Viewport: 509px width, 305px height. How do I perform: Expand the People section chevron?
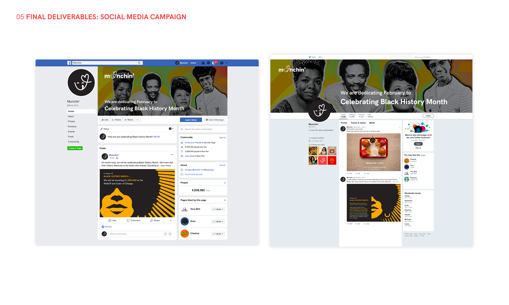point(225,183)
